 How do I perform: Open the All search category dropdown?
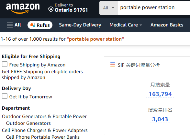(108, 8)
